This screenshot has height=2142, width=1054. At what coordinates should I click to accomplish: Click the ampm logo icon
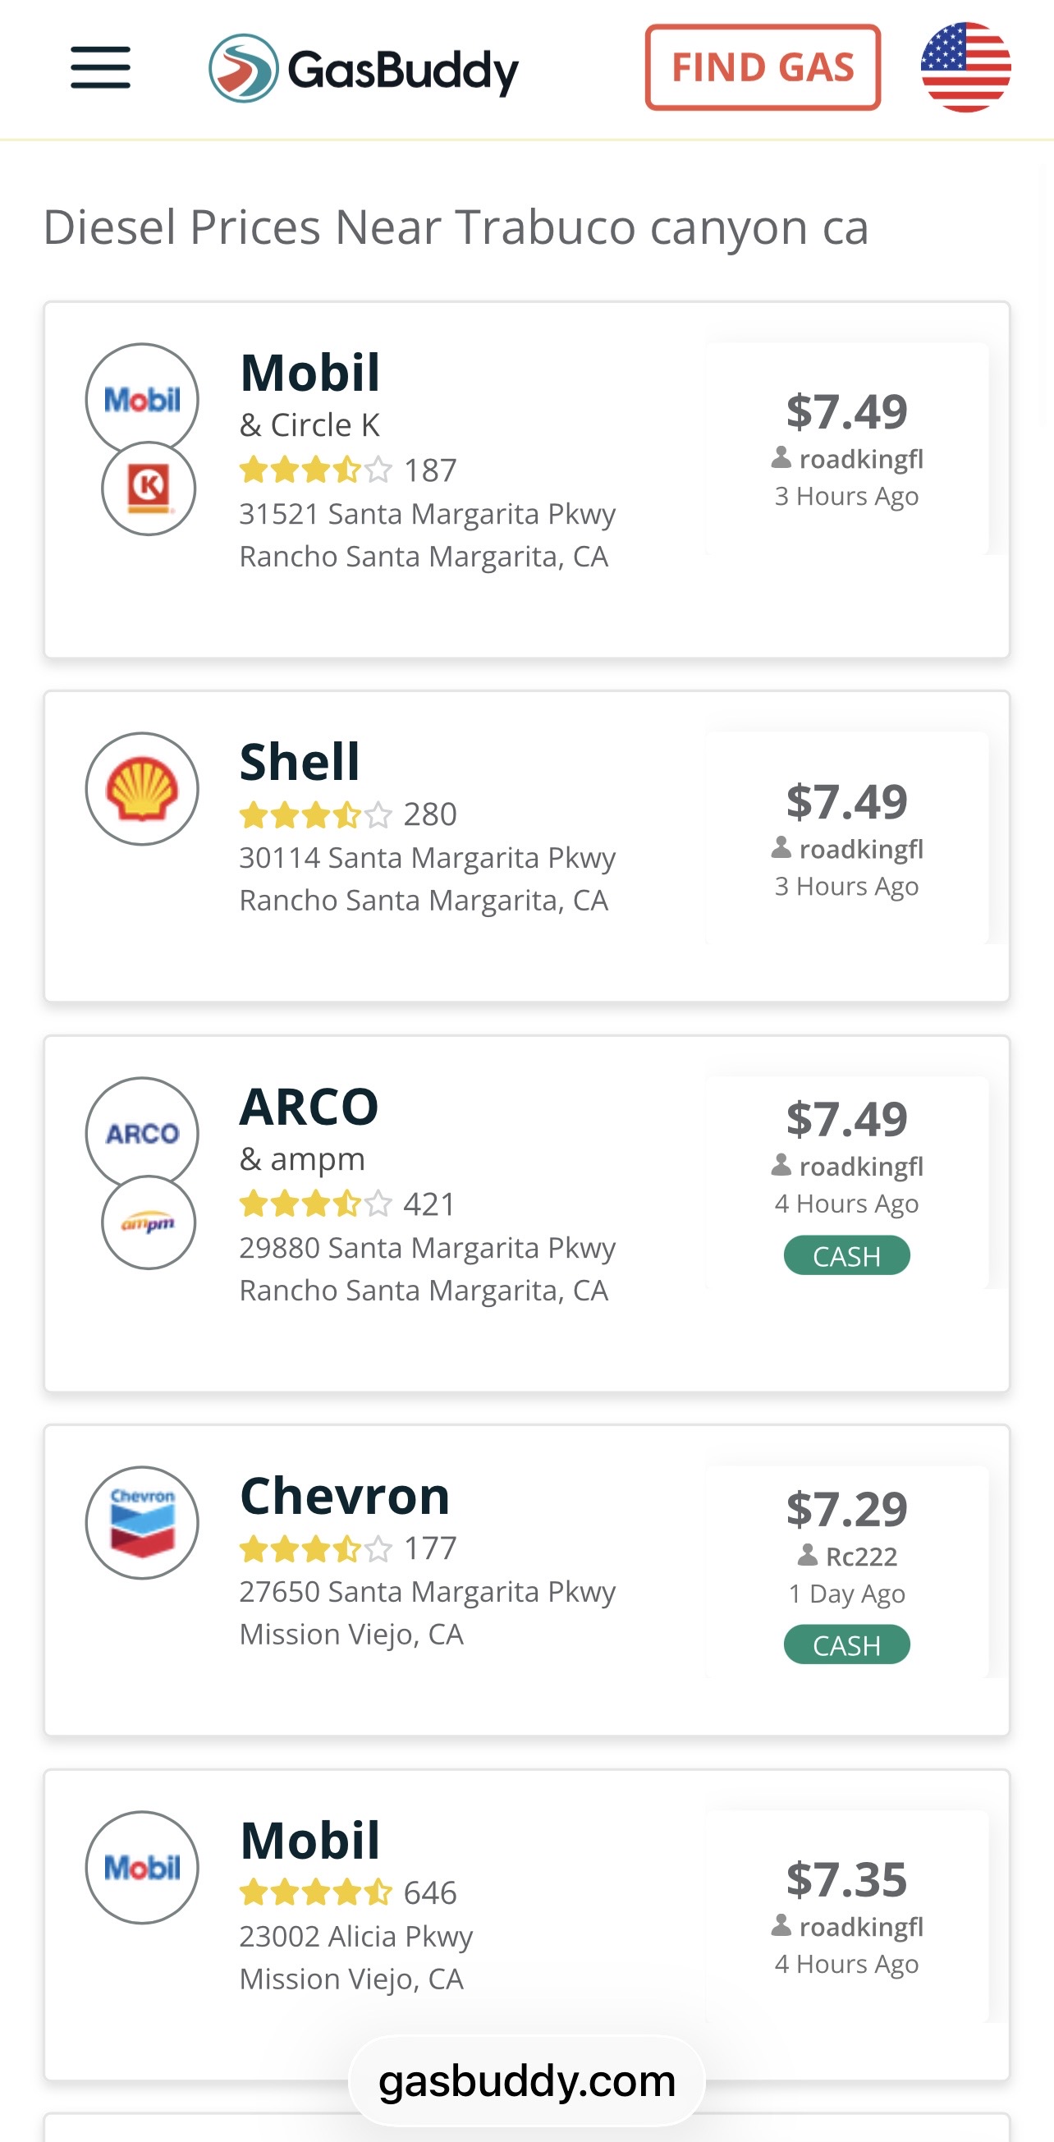pyautogui.click(x=149, y=1222)
